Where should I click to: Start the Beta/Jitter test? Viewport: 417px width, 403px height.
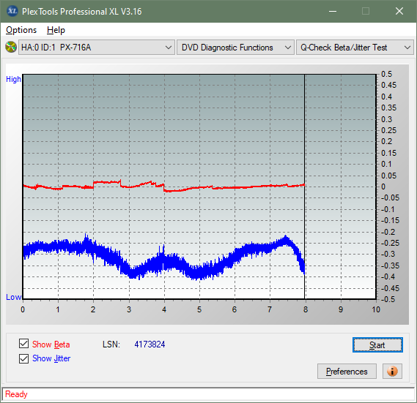tap(377, 345)
